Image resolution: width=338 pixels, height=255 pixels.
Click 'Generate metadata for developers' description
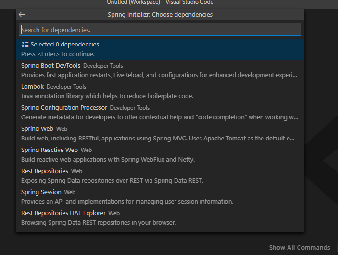[160, 117]
